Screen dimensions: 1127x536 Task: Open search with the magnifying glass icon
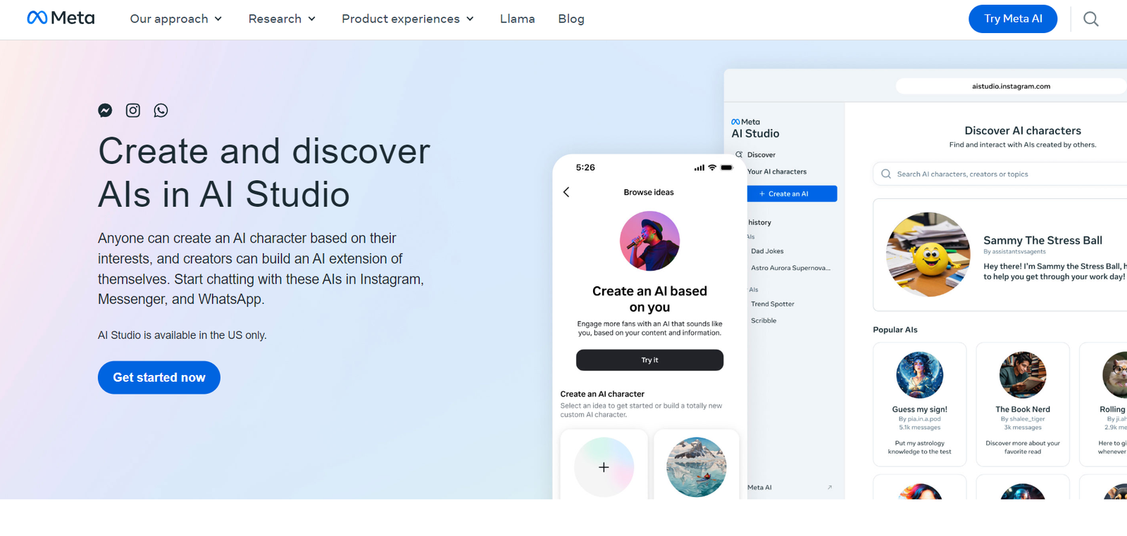(x=1090, y=19)
